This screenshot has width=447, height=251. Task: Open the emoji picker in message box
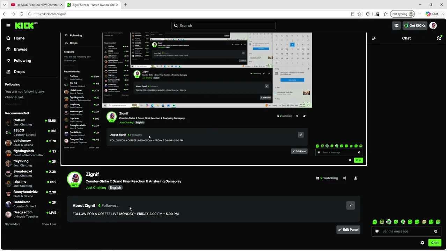[436, 231]
